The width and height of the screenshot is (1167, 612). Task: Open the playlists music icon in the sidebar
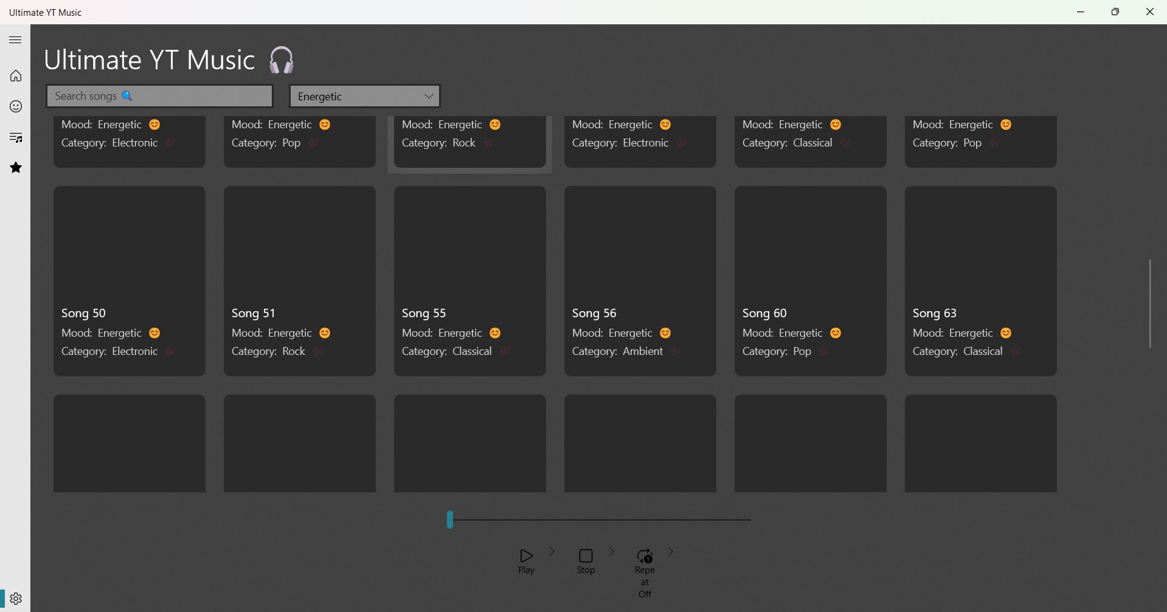[15, 137]
